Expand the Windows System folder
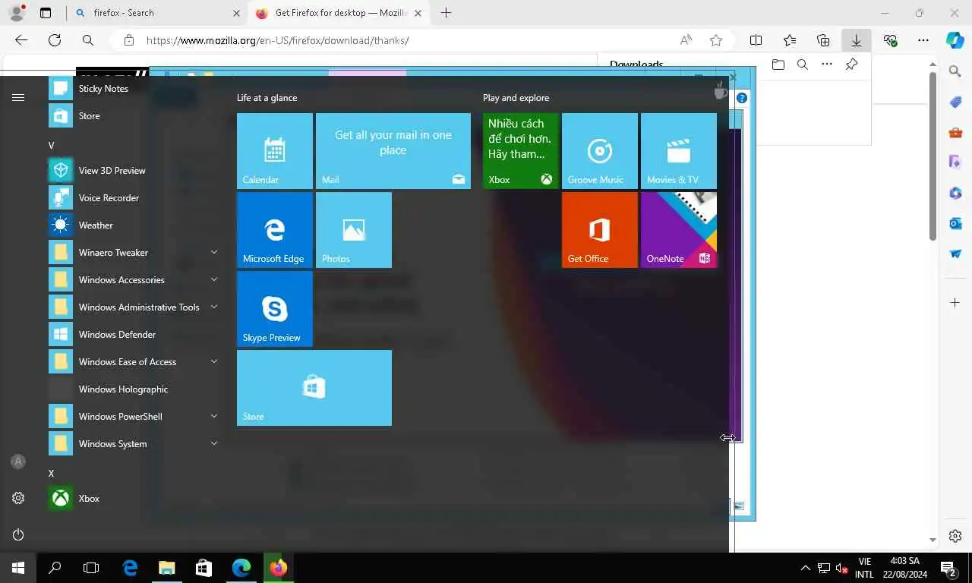The image size is (972, 583). click(134, 444)
